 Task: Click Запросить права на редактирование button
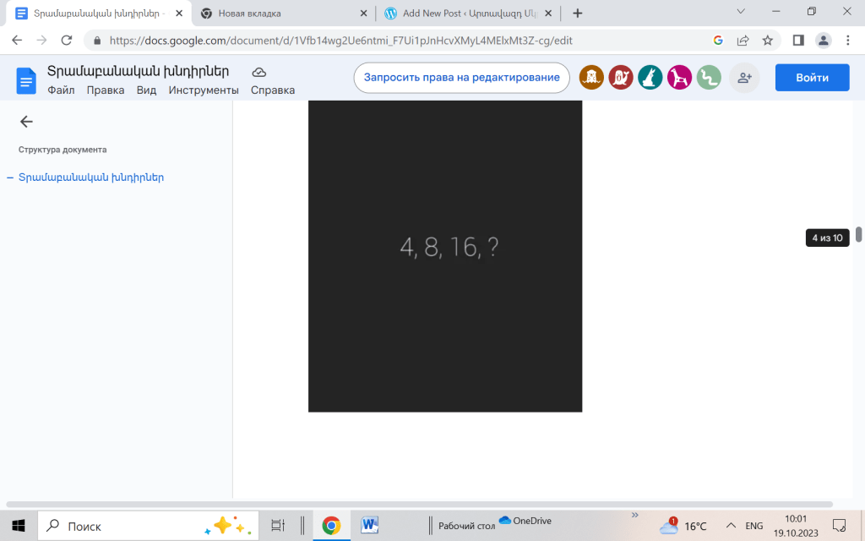pyautogui.click(x=461, y=78)
